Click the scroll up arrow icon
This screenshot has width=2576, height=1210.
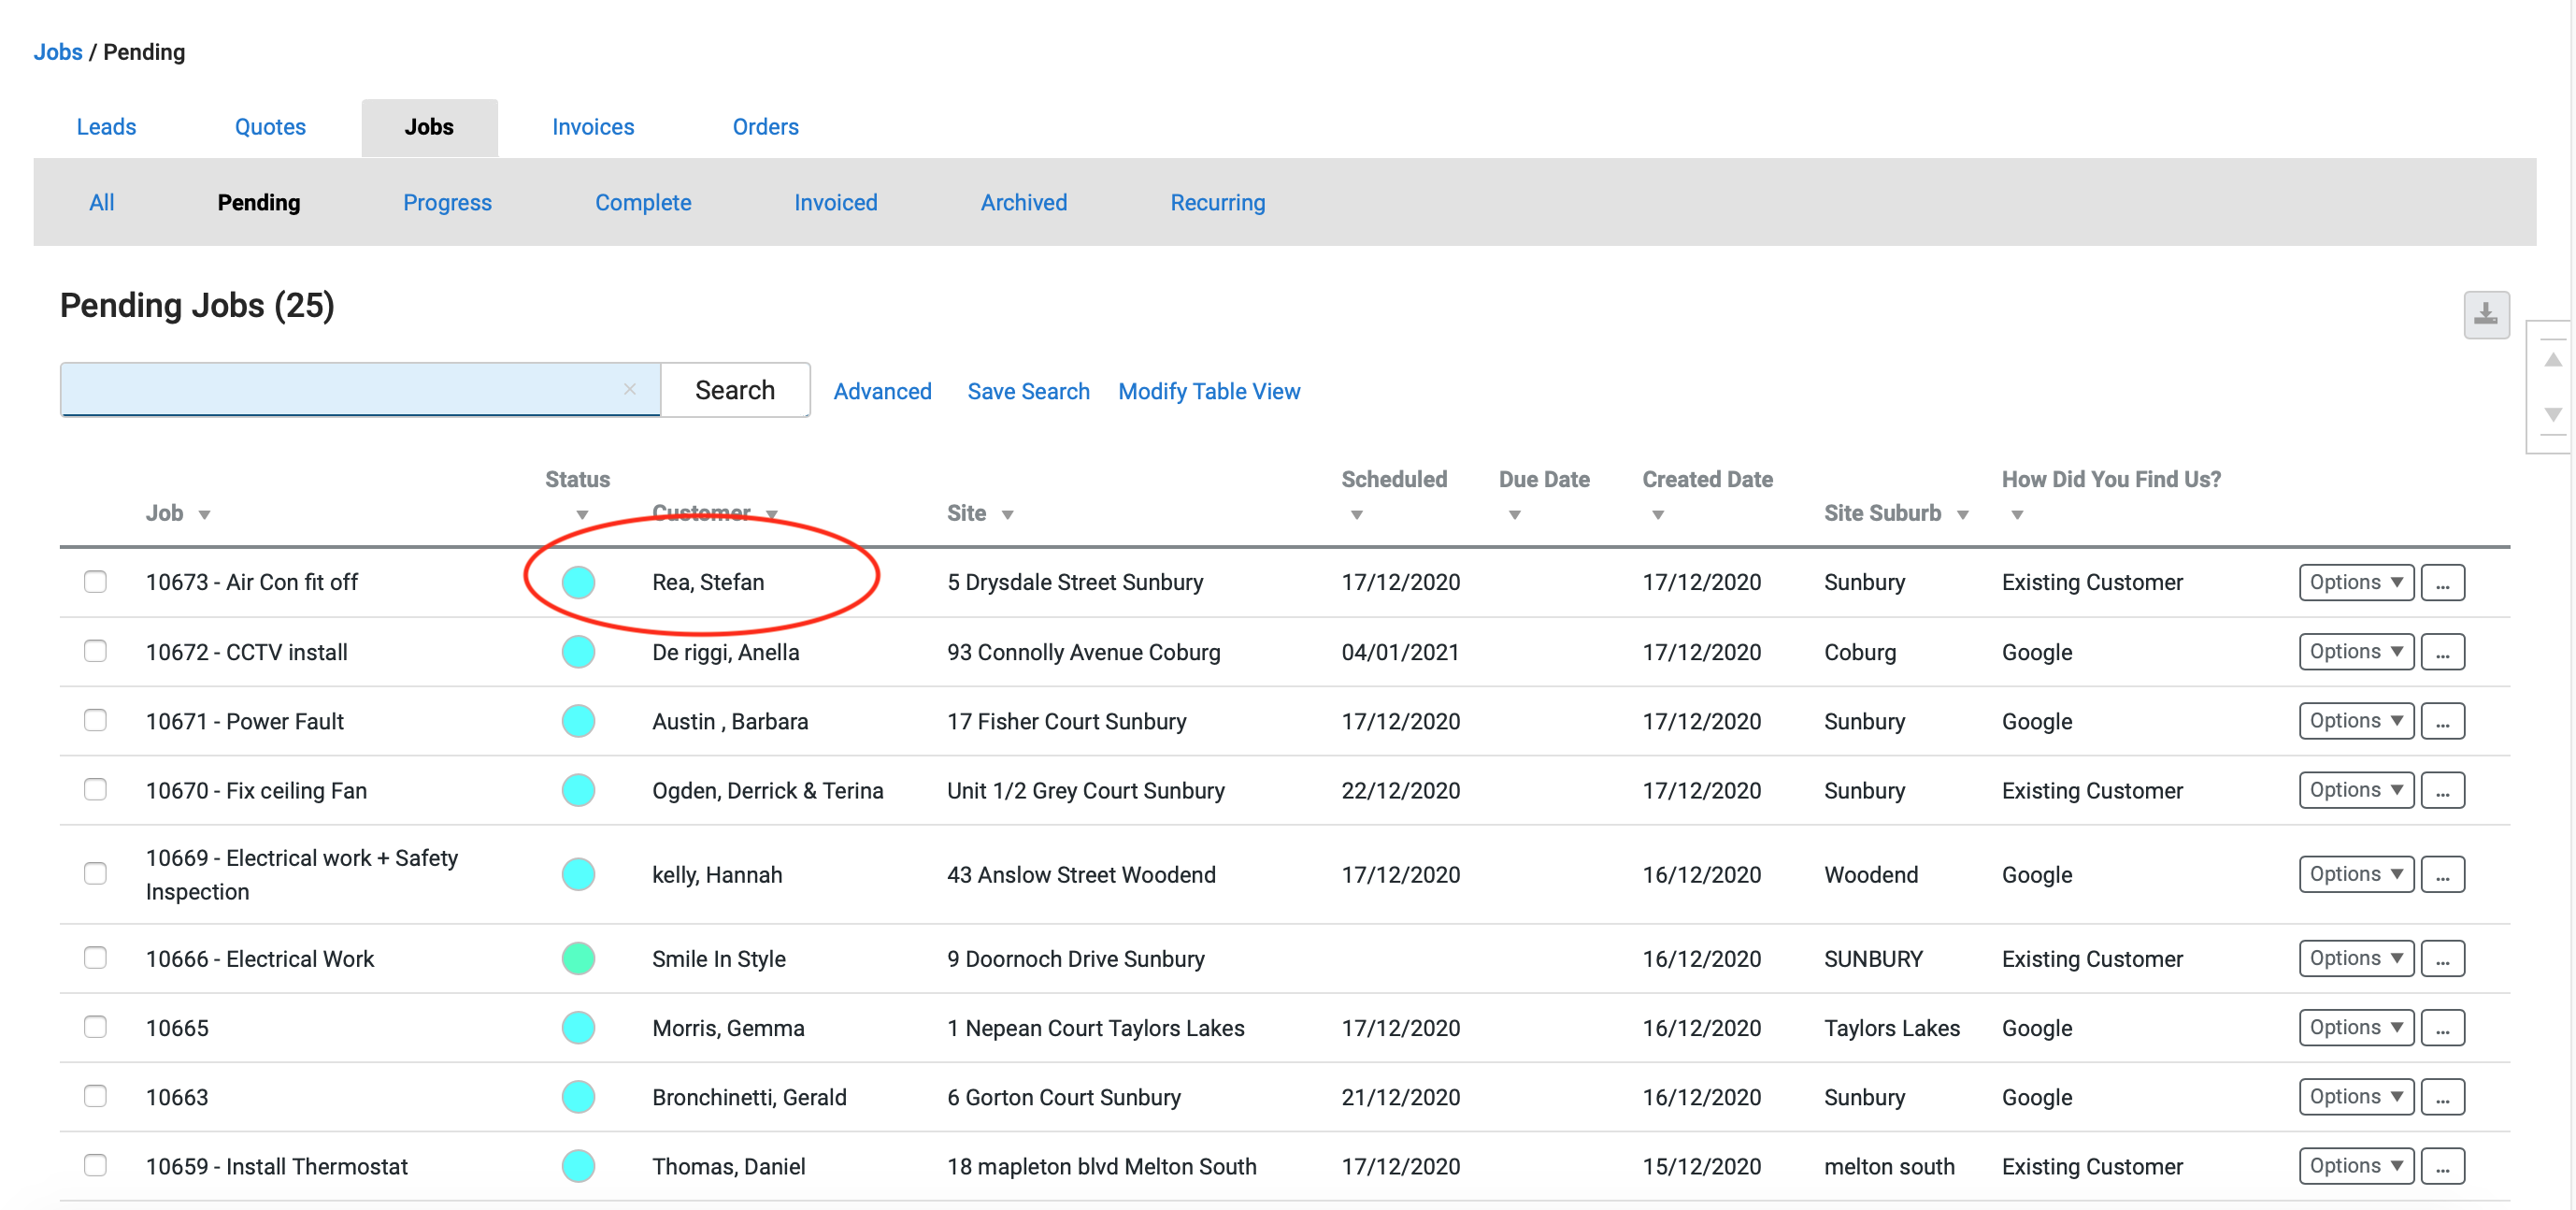click(2551, 359)
